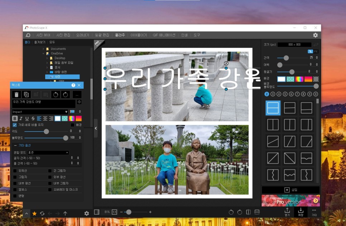Pick white text color swatch

[x=58, y=118]
